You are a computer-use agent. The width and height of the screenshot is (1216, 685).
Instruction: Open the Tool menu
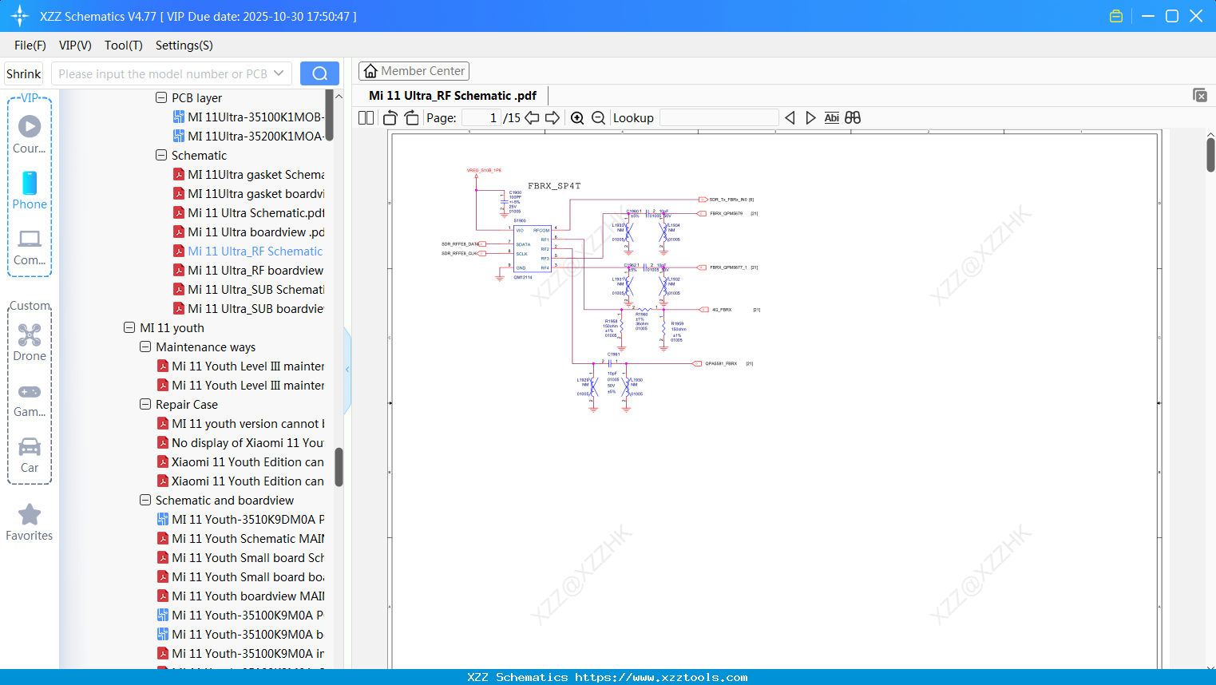pyautogui.click(x=123, y=46)
